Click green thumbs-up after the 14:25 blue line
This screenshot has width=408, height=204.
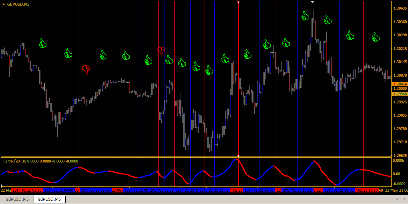point(267,44)
